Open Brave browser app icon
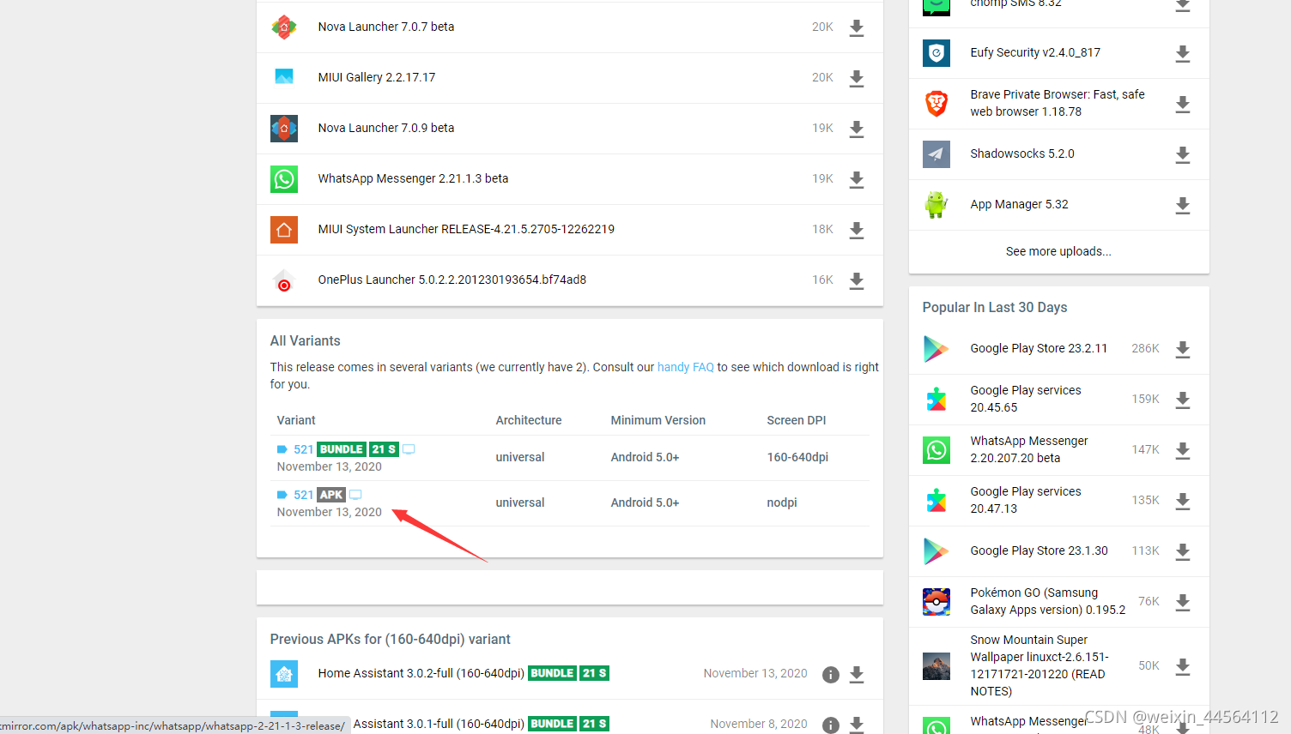The height and width of the screenshot is (734, 1291). point(936,104)
